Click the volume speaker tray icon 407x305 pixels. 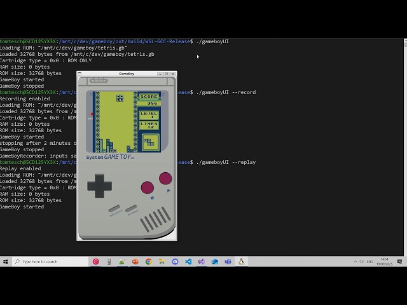click(362, 262)
